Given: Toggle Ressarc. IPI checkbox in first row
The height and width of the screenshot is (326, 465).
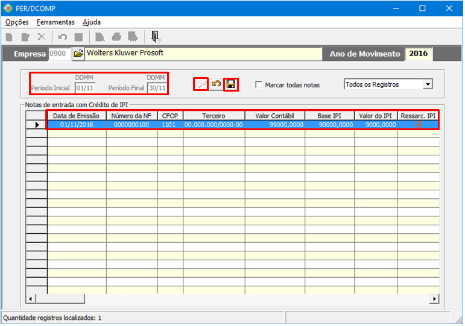Looking at the screenshot, I should click(418, 125).
